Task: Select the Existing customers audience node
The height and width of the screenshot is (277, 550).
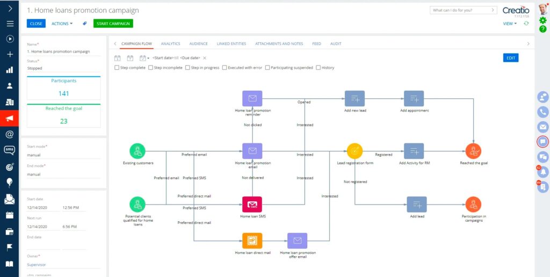Action: 137,151
